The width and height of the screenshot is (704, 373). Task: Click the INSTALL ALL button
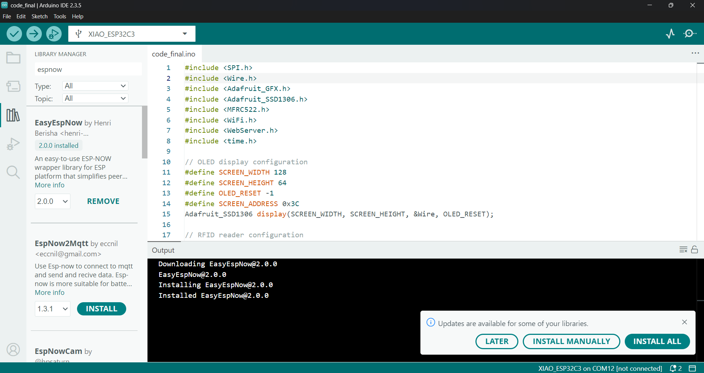657,341
